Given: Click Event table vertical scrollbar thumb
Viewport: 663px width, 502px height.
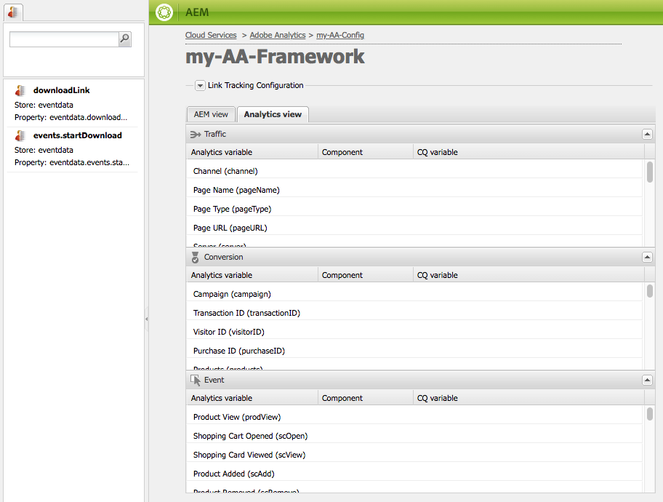Looking at the screenshot, I should (x=649, y=414).
